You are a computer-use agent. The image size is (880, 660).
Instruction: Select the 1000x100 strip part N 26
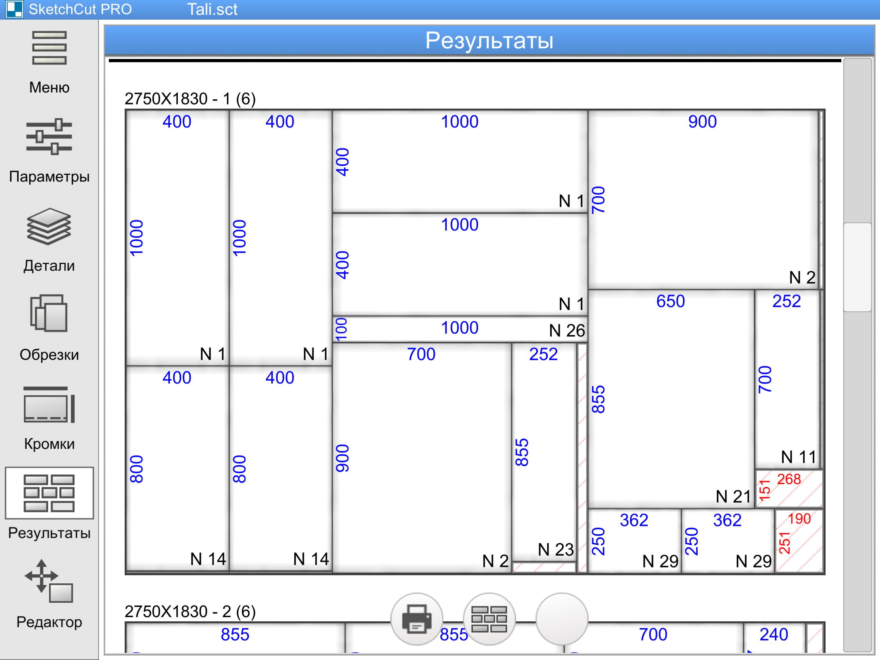[460, 329]
